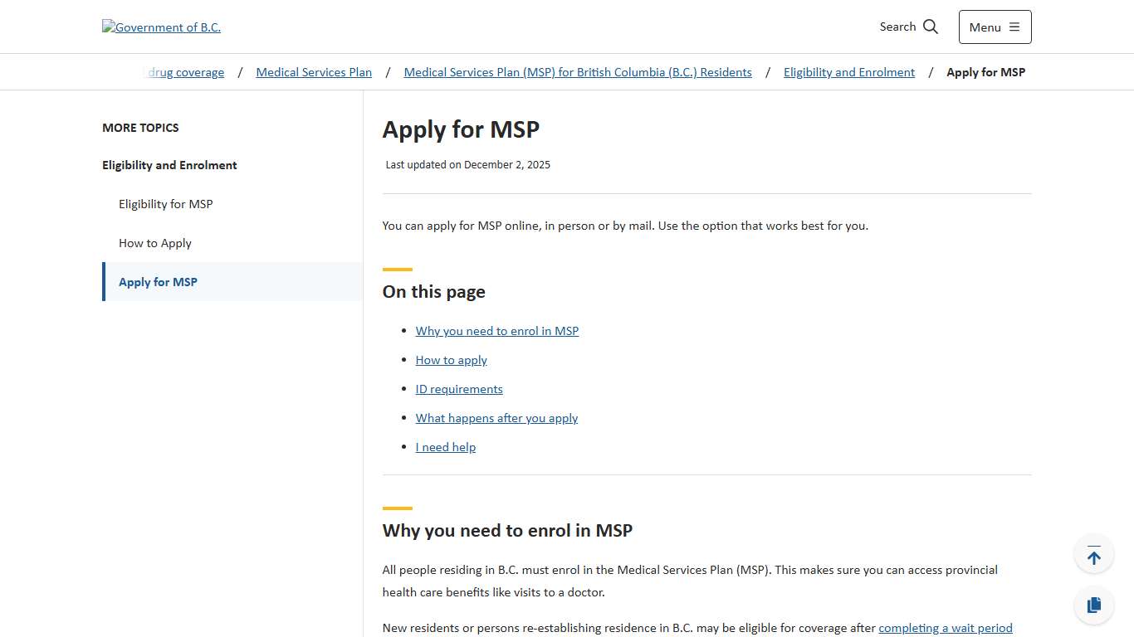Open the 'I need help' link
Viewport: 1134px width, 637px height.
click(445, 446)
